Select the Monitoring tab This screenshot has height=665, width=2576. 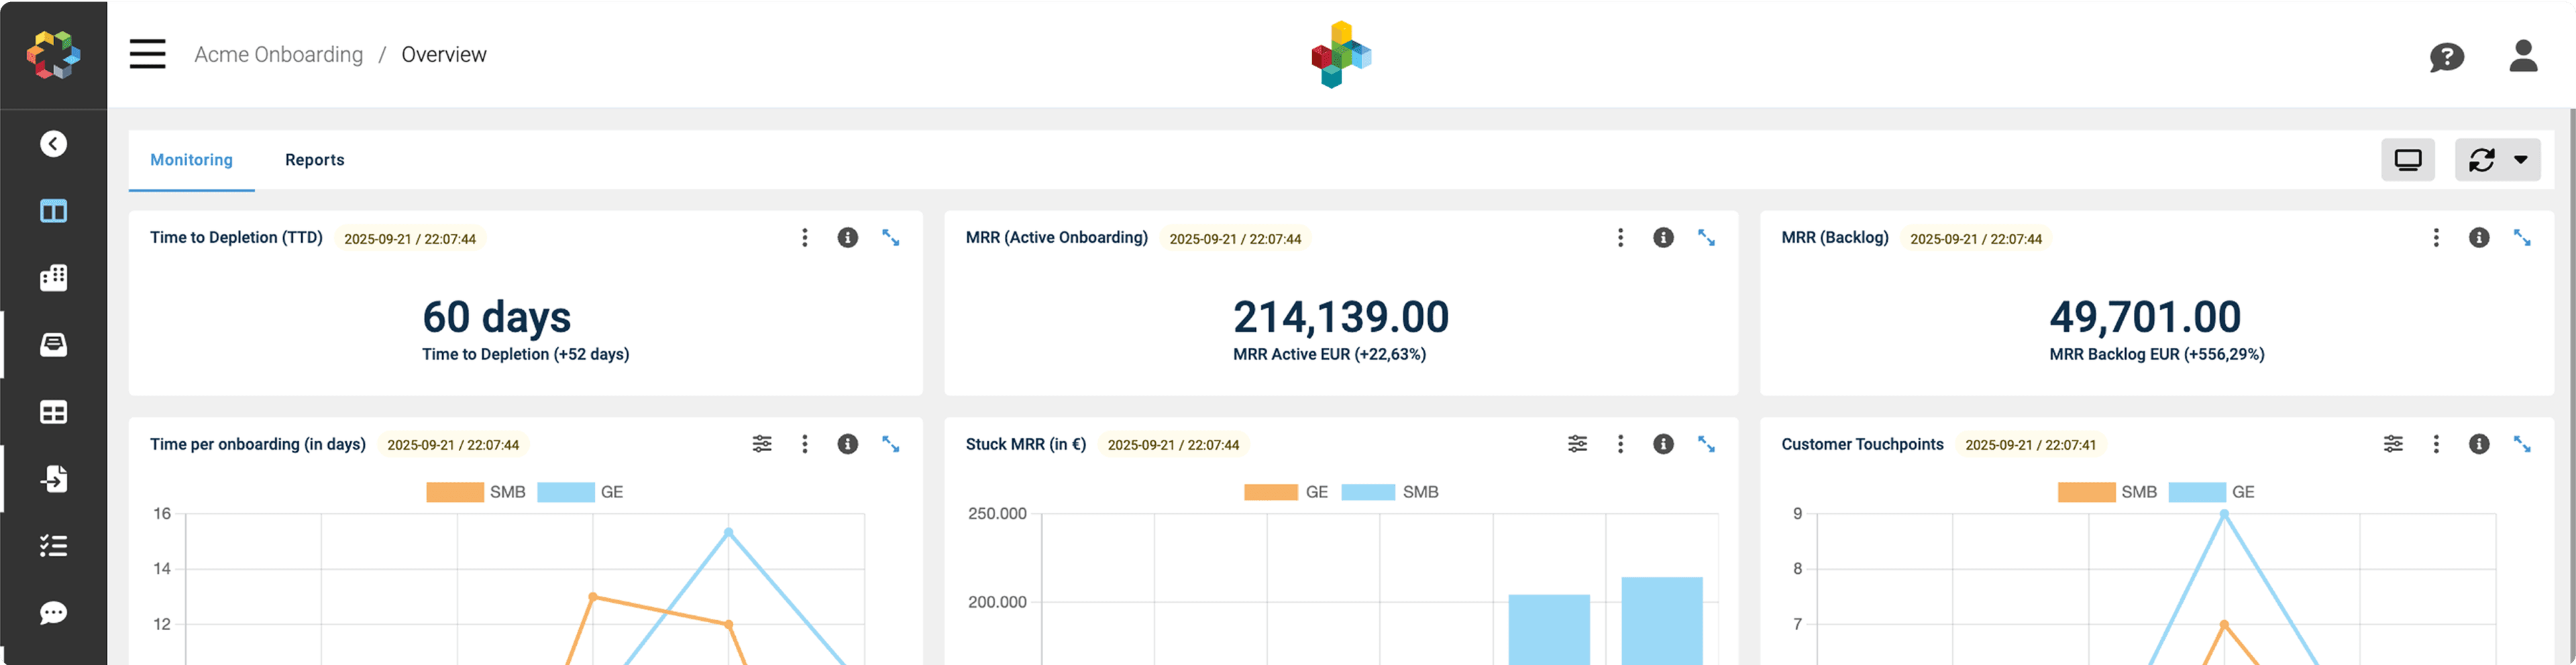tap(191, 160)
